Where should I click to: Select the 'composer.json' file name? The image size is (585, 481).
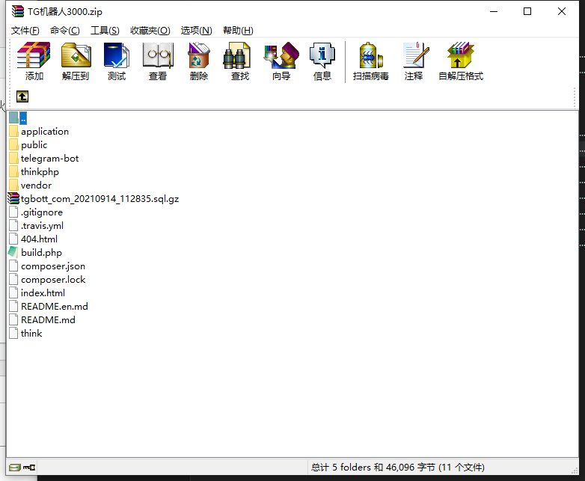click(x=53, y=266)
